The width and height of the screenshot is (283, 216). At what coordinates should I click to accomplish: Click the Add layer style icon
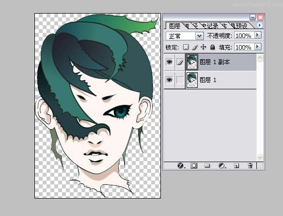[x=180, y=166]
